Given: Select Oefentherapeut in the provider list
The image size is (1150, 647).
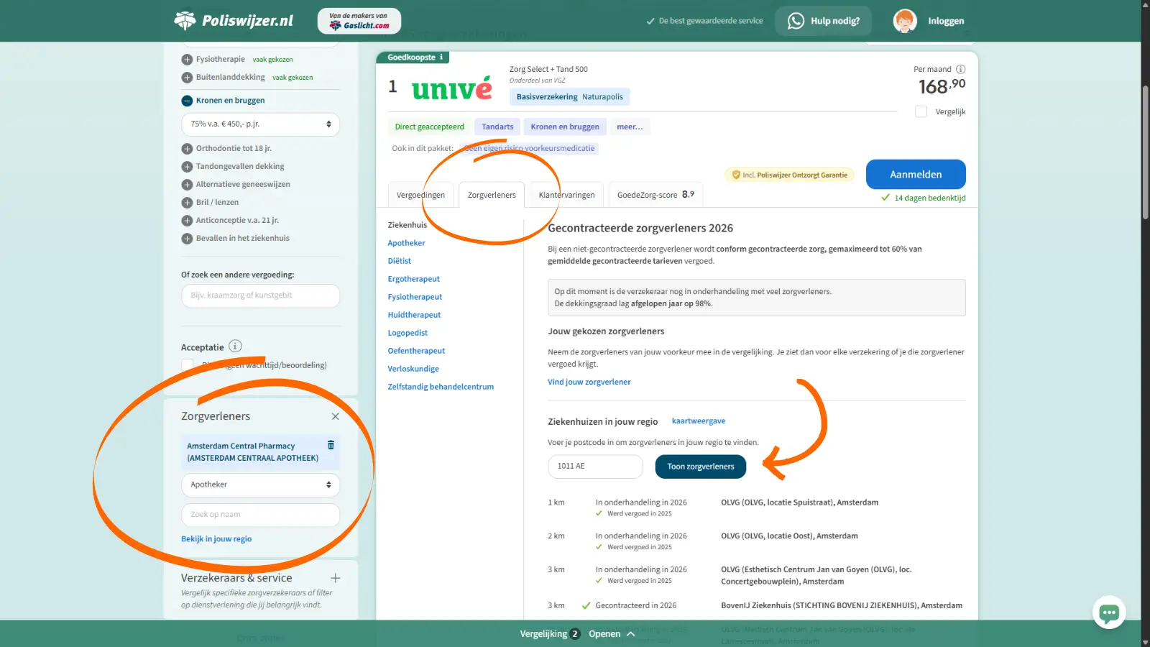Looking at the screenshot, I should [416, 351].
